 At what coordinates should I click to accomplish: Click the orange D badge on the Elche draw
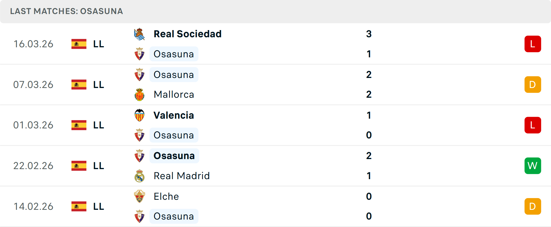click(x=533, y=206)
